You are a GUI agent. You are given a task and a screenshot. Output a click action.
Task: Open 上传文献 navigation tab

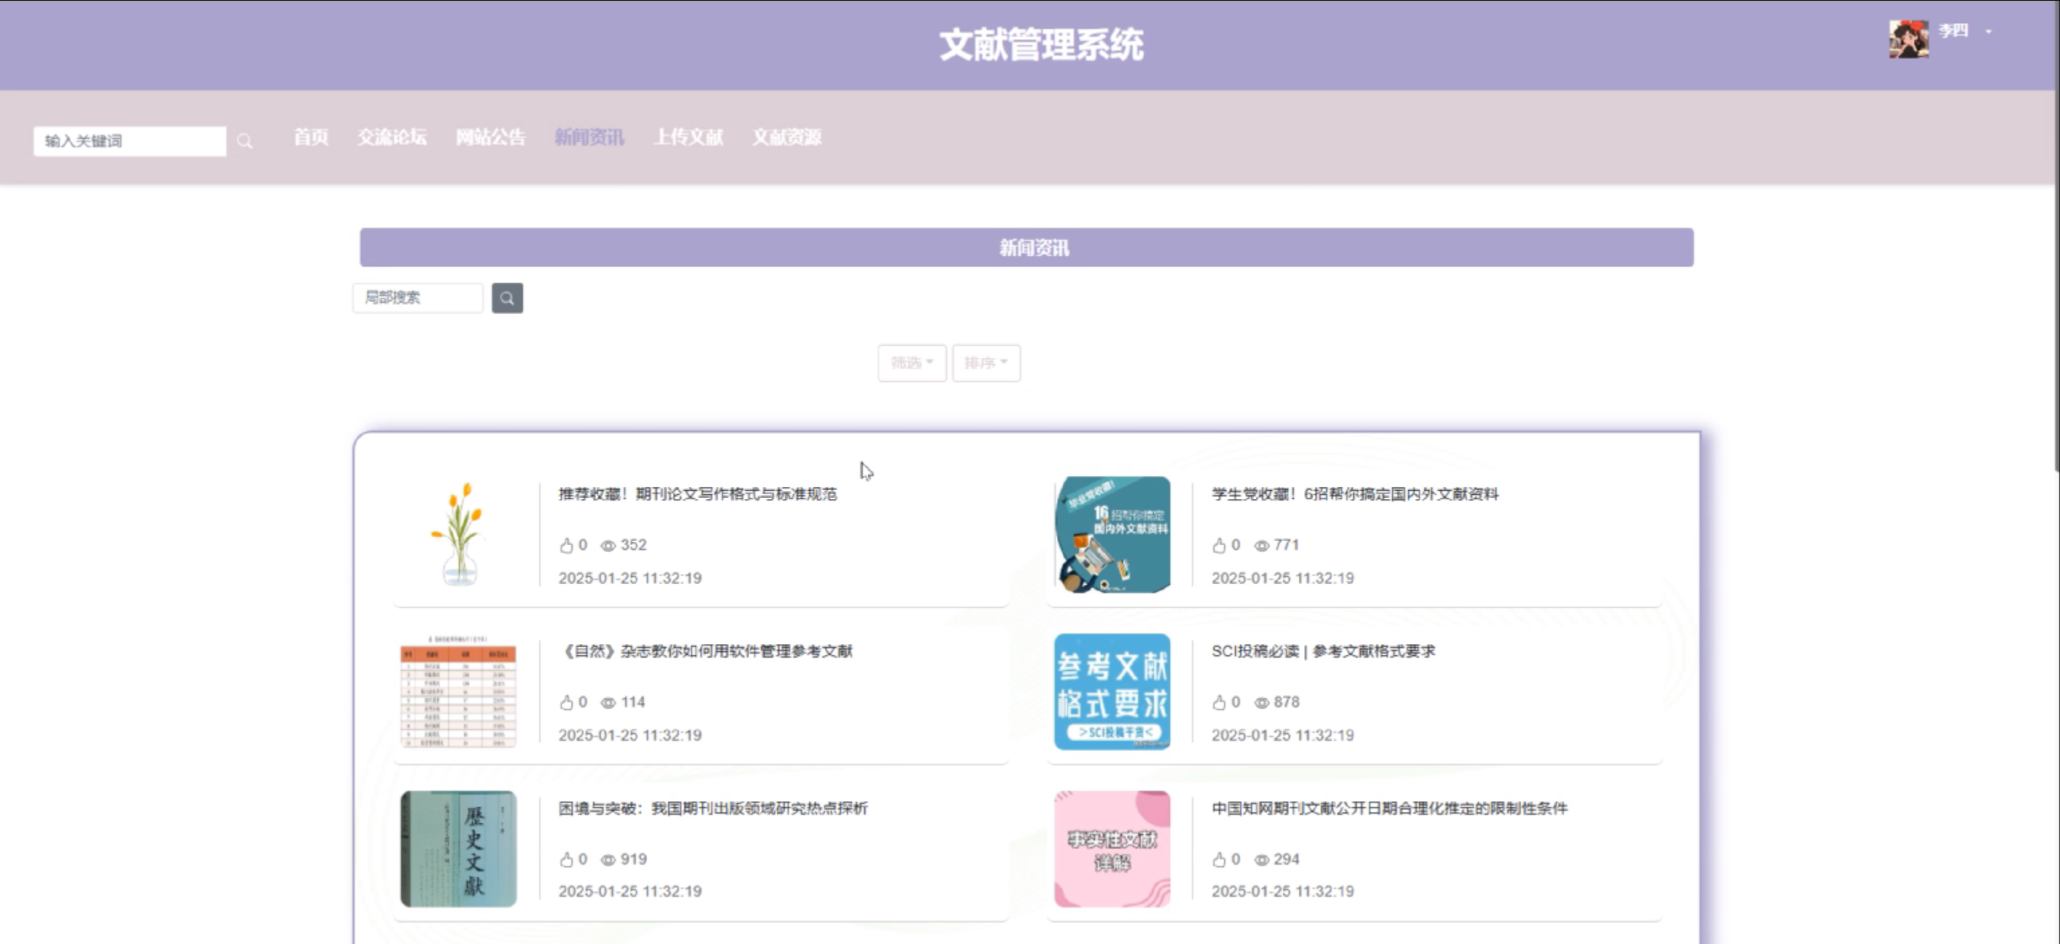click(x=688, y=138)
